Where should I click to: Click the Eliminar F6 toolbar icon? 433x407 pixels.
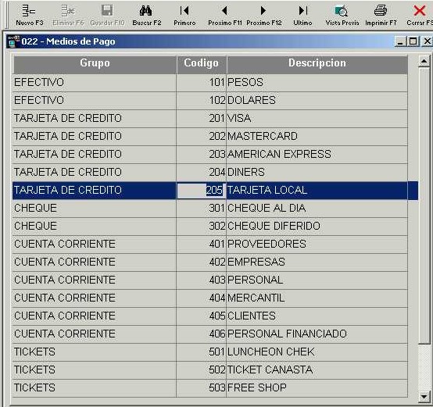[x=68, y=11]
